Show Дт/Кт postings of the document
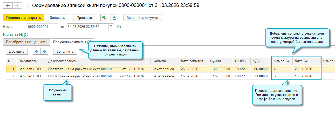This screenshot has width=335, height=114. 105,18
